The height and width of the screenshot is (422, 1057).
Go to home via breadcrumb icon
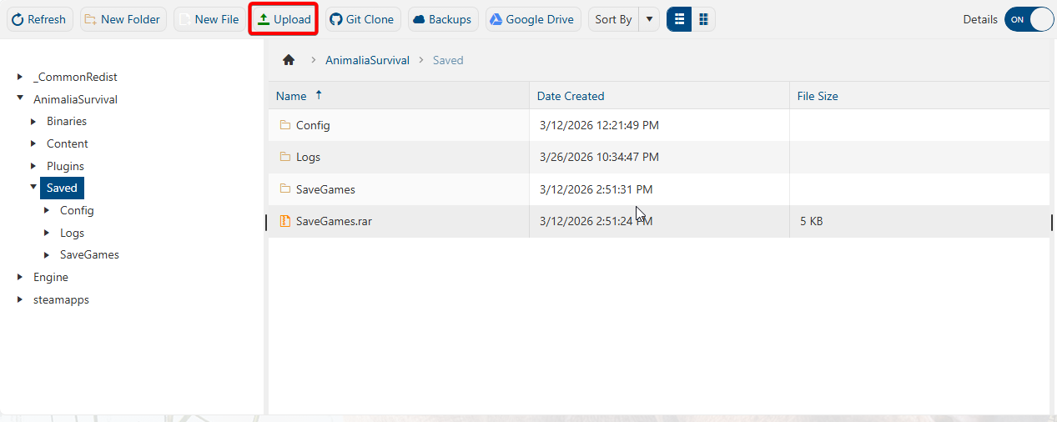point(289,60)
